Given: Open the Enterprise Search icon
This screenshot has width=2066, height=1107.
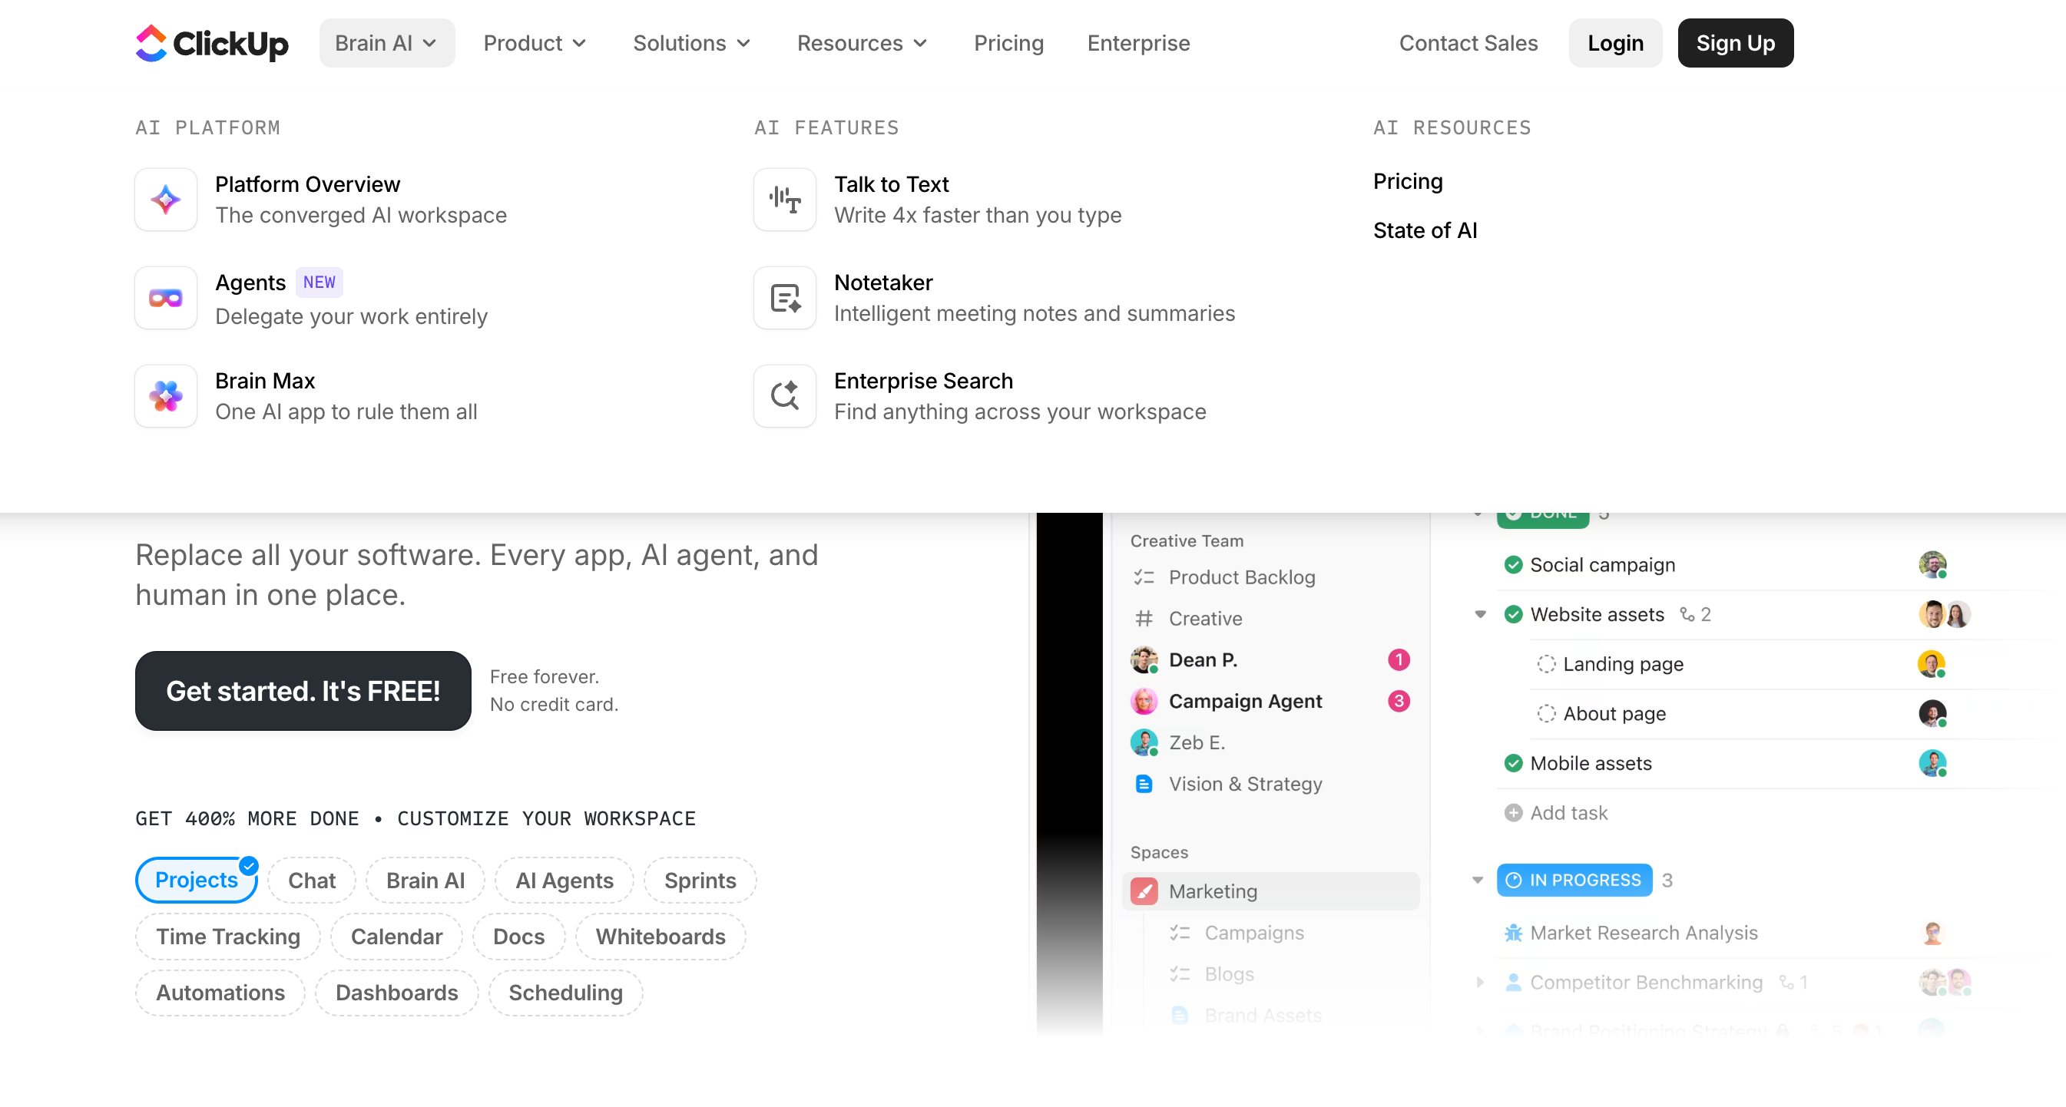Looking at the screenshot, I should coord(784,396).
